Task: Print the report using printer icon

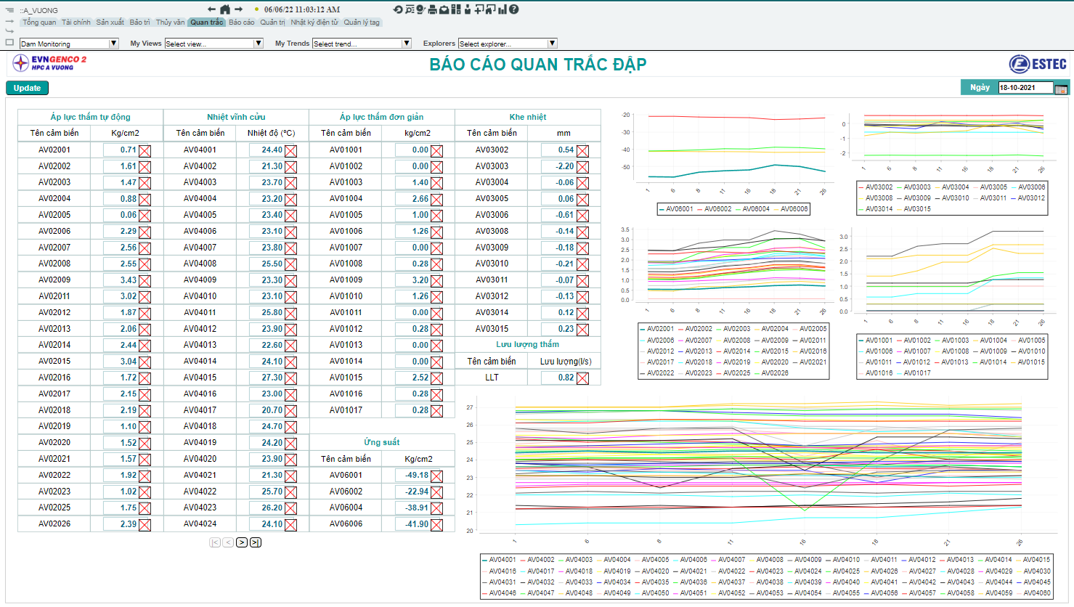Action: [x=432, y=9]
